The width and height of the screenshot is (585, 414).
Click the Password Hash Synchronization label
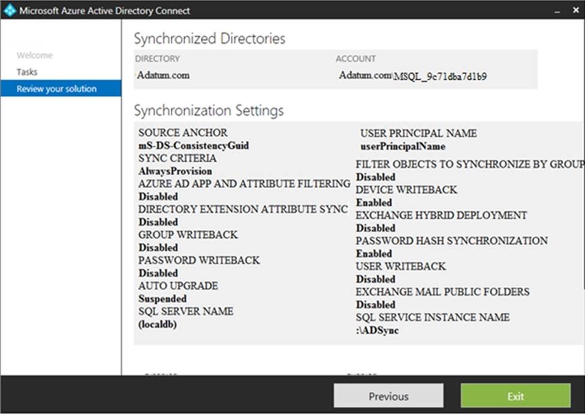[451, 241]
